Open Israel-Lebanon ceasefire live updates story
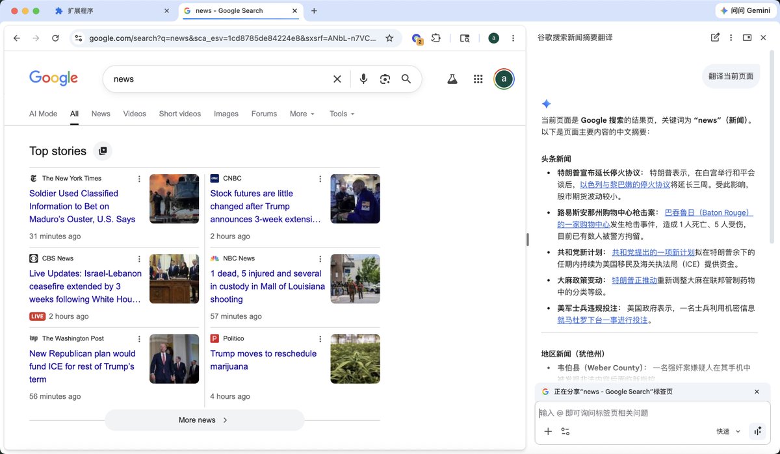 coord(85,286)
